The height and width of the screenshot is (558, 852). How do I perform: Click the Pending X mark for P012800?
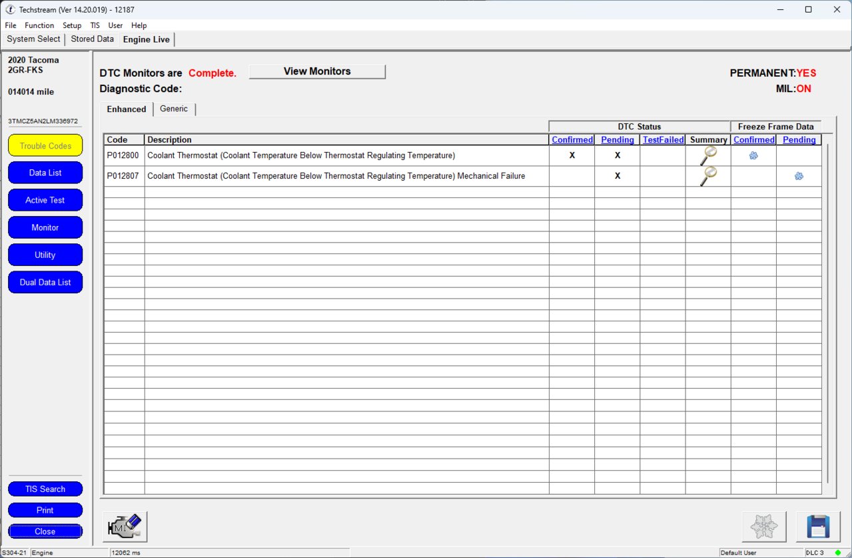pyautogui.click(x=618, y=155)
